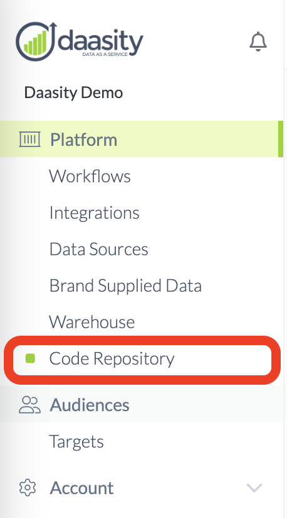Open the Warehouse page
This screenshot has width=287, height=518.
click(92, 322)
